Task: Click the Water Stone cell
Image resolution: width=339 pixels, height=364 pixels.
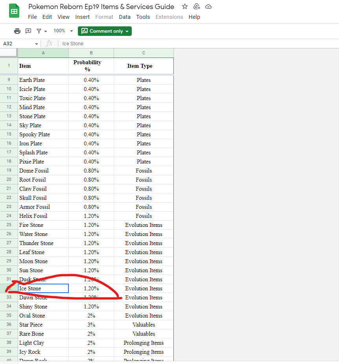Action: pyautogui.click(x=43, y=234)
